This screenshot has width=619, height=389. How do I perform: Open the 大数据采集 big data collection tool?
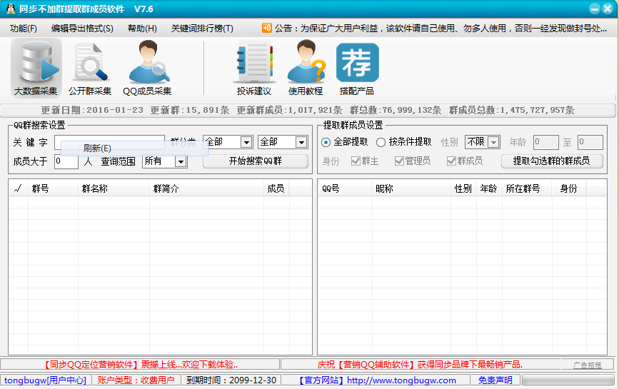[x=36, y=69]
